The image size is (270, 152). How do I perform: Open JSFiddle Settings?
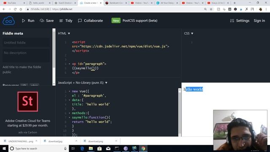click(240, 21)
